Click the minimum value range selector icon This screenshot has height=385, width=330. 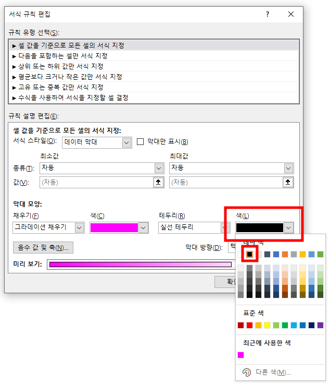point(158,182)
